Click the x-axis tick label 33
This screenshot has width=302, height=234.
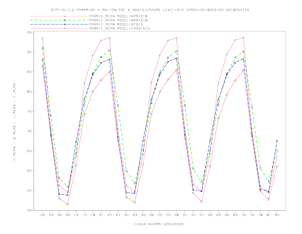[135, 215]
